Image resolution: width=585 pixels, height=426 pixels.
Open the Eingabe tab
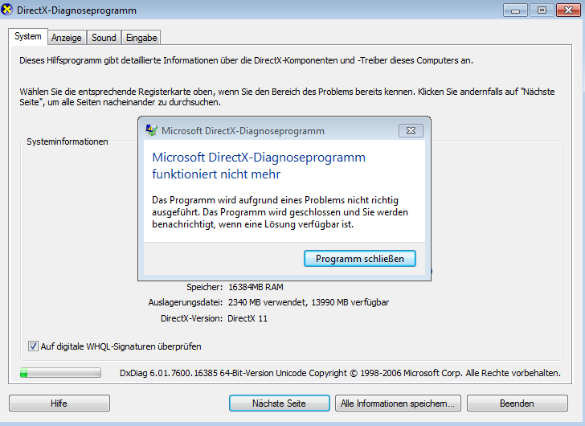click(x=141, y=38)
